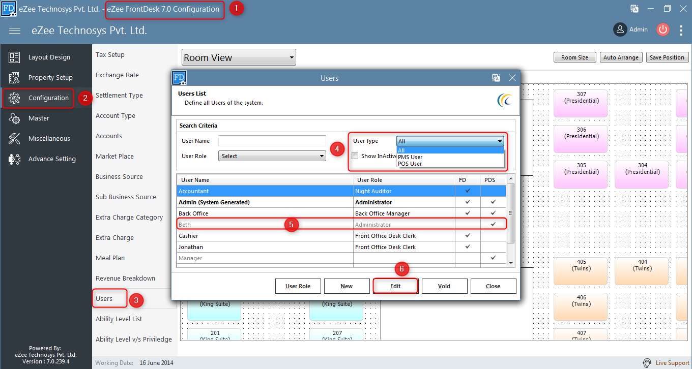Click the Live Support headset icon

pos(647,363)
